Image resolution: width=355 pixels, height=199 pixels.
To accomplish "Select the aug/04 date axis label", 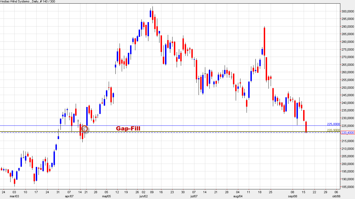I will (238, 196).
